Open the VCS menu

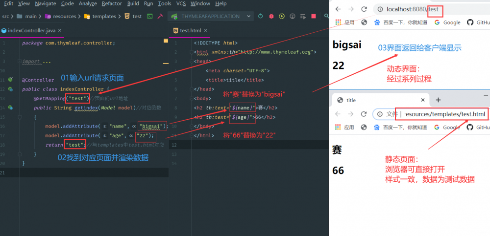tap(181, 4)
